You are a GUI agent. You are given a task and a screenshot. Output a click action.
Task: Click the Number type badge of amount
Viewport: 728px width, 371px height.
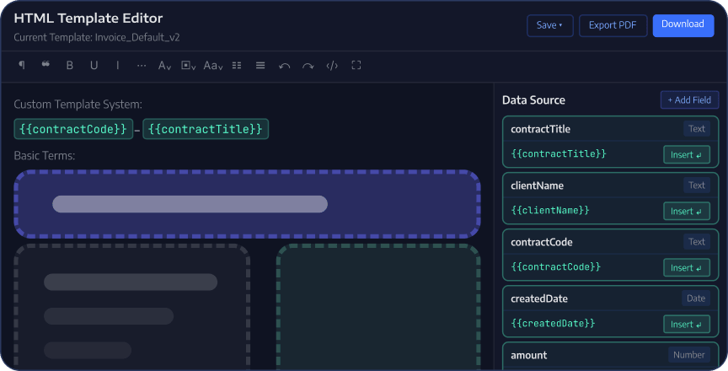click(689, 355)
